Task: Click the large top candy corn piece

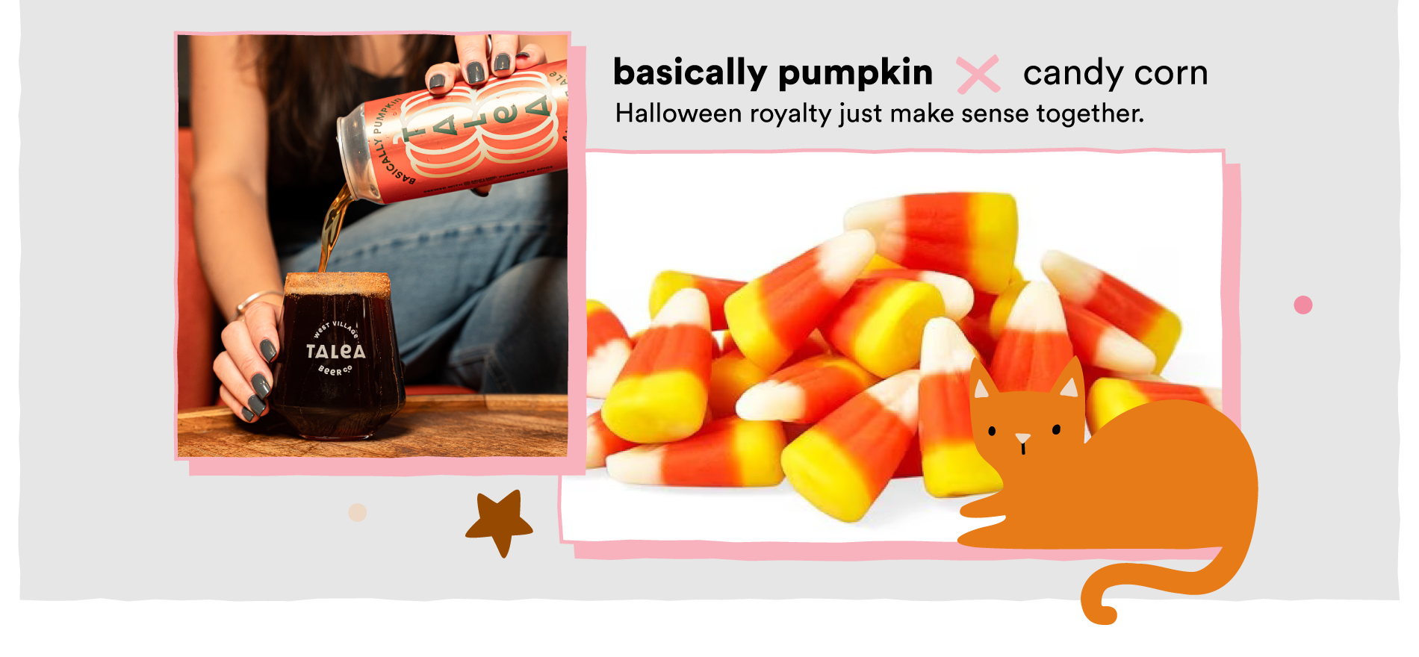Action: click(x=934, y=239)
